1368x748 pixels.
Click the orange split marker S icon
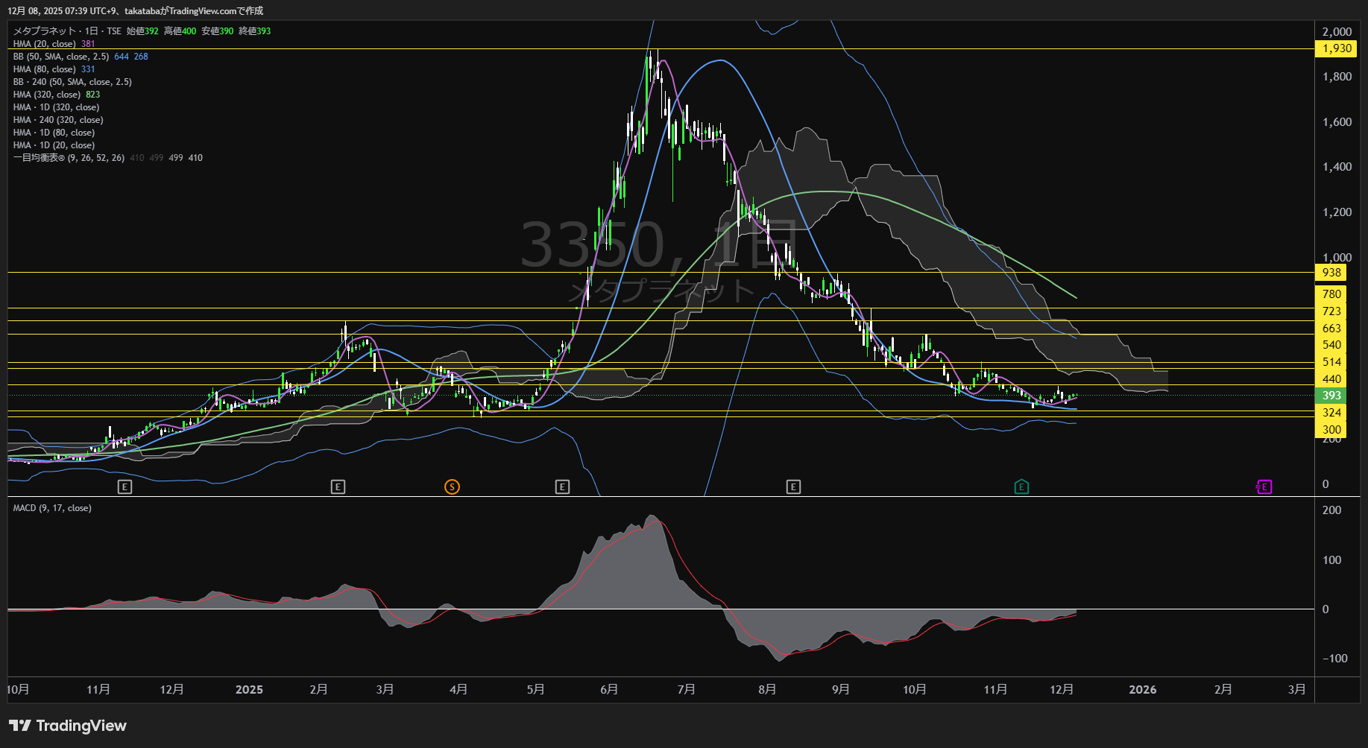pyautogui.click(x=452, y=487)
